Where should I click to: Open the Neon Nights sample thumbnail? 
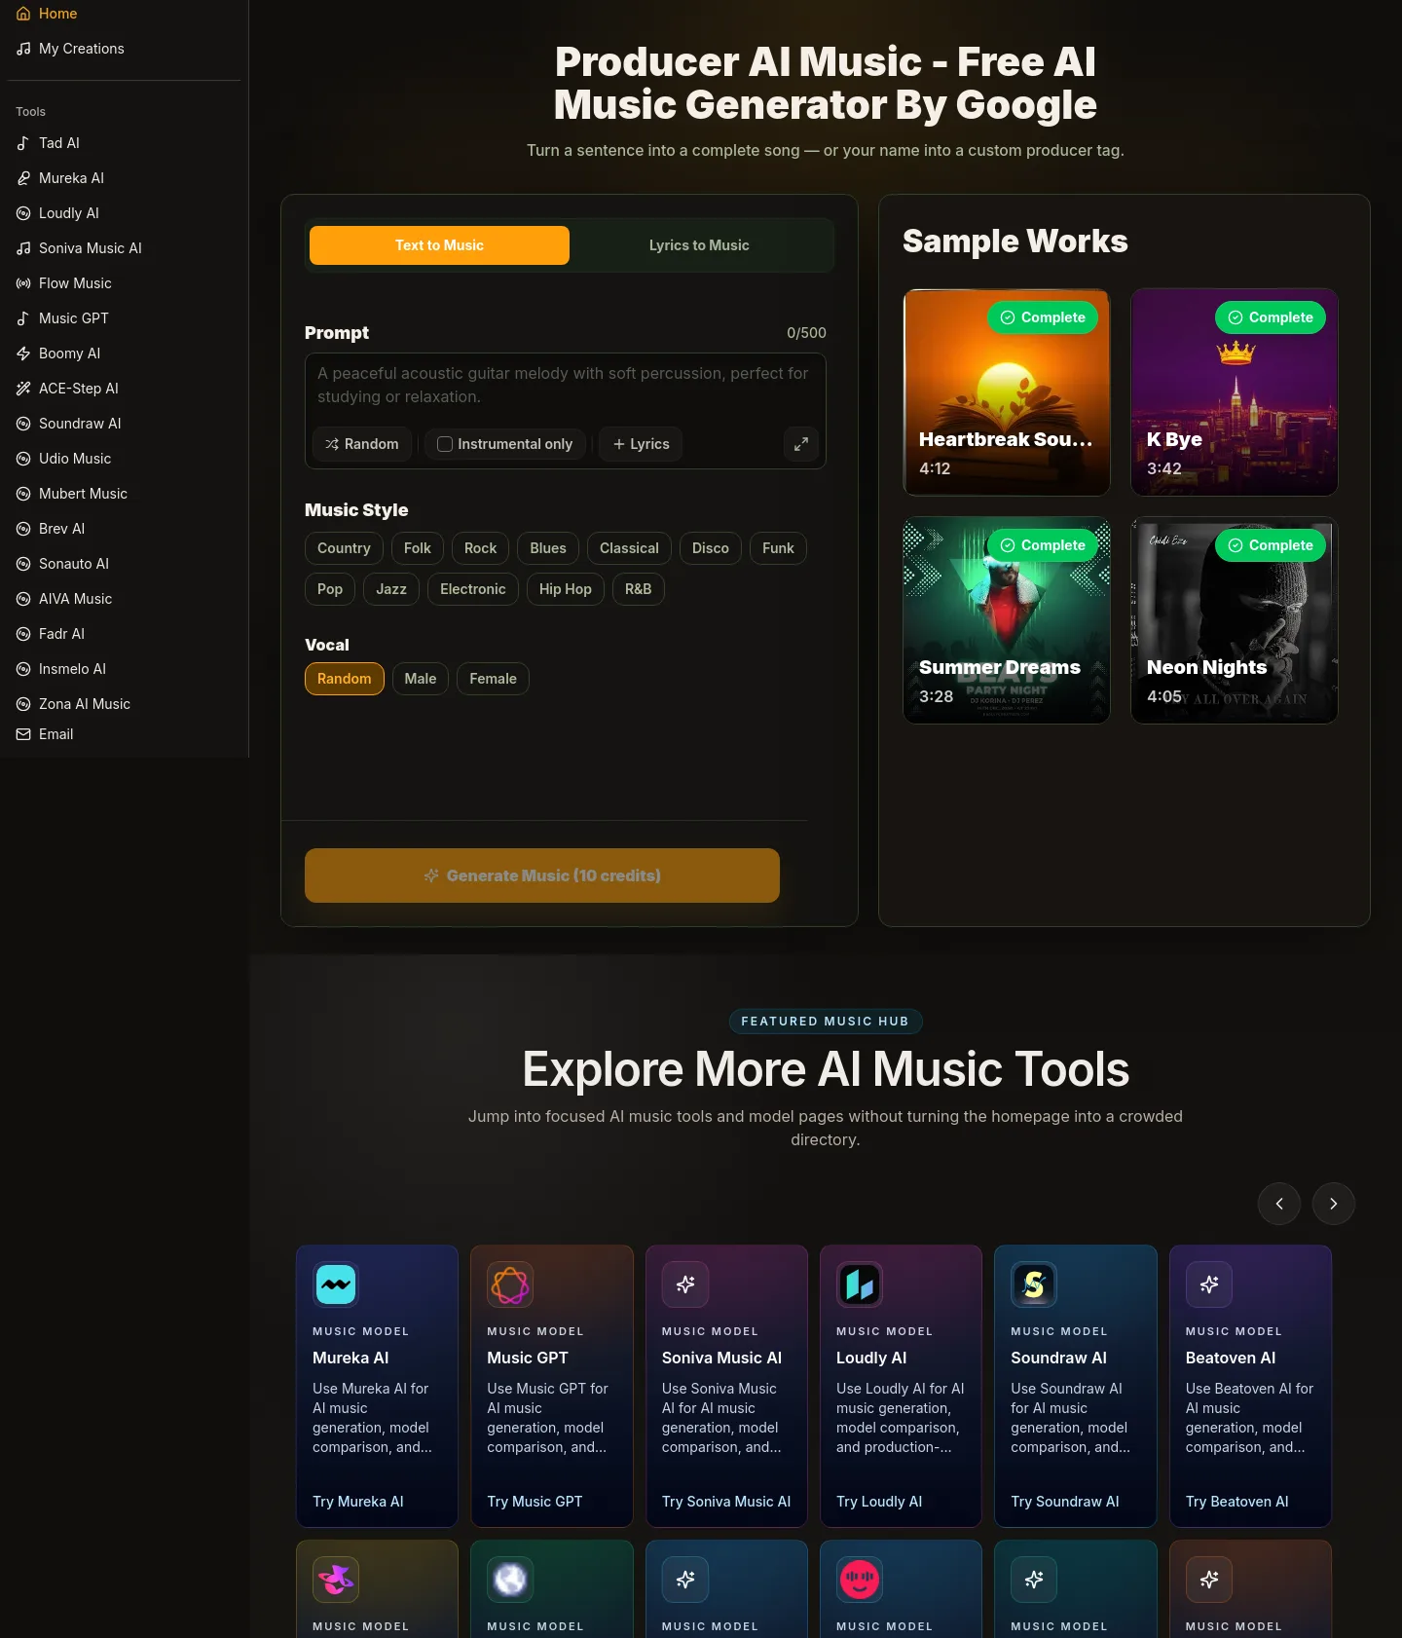click(1235, 620)
